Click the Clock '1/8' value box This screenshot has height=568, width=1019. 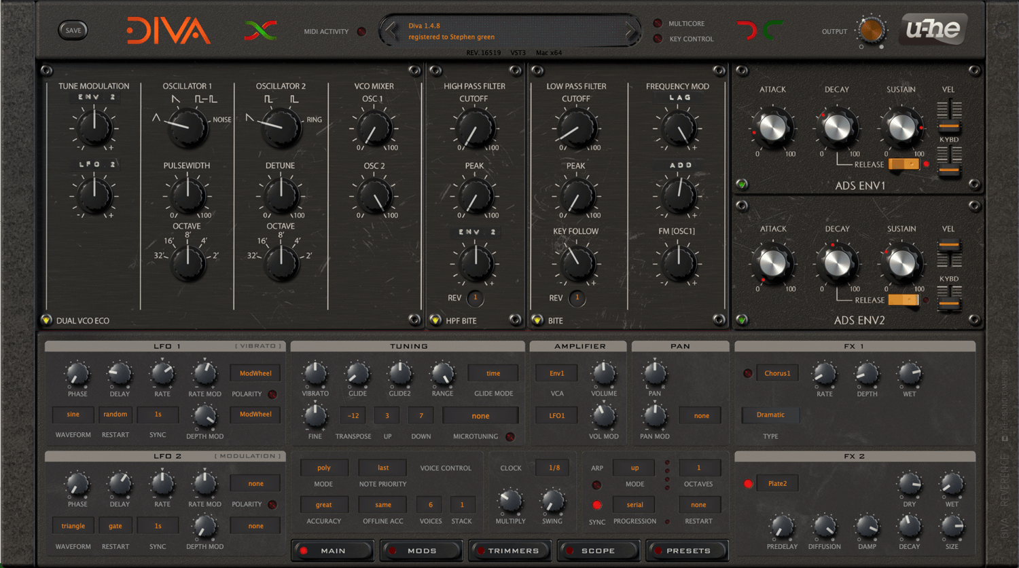554,468
